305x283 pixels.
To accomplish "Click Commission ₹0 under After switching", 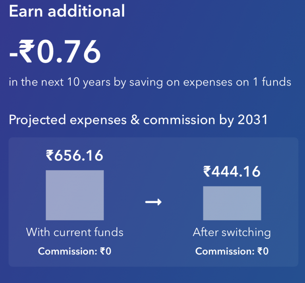I will pos(232,251).
